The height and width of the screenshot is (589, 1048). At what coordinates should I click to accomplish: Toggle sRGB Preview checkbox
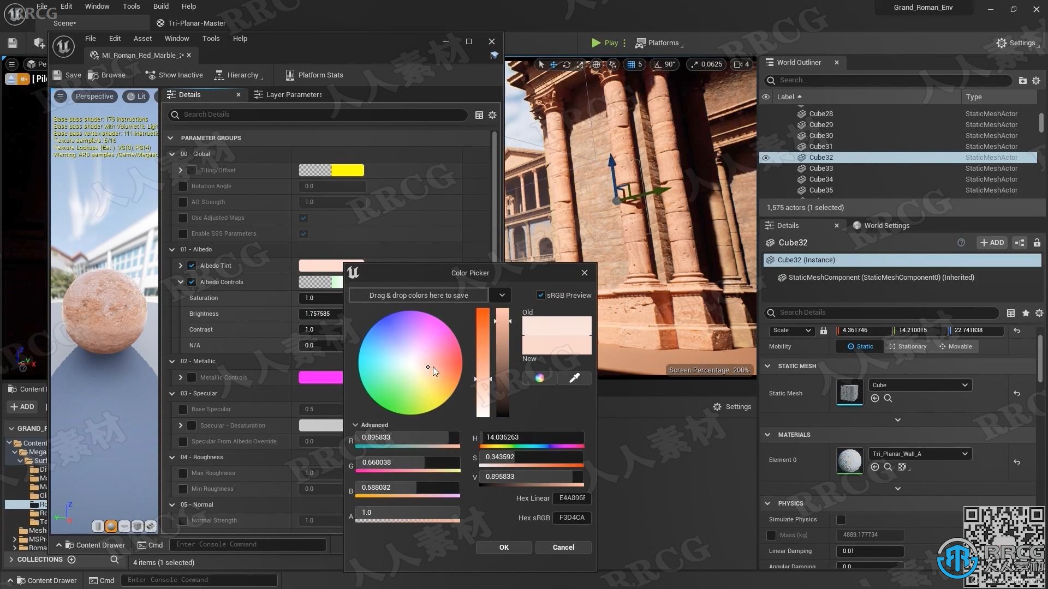541,296
